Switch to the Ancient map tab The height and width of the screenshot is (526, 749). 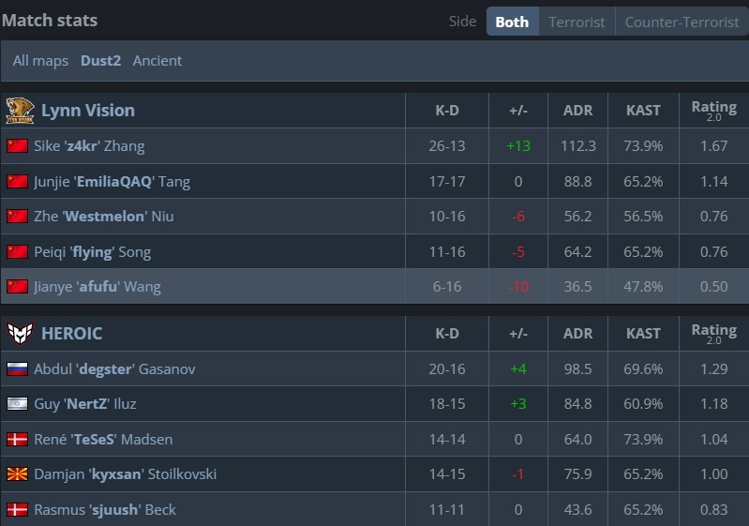pyautogui.click(x=157, y=61)
